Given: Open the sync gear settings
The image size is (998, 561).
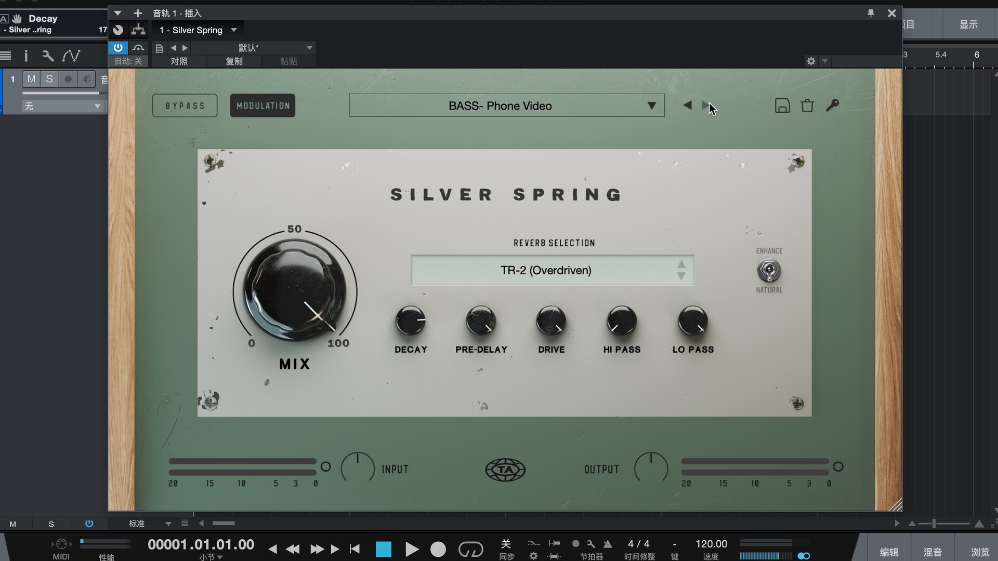Looking at the screenshot, I should pos(533,556).
